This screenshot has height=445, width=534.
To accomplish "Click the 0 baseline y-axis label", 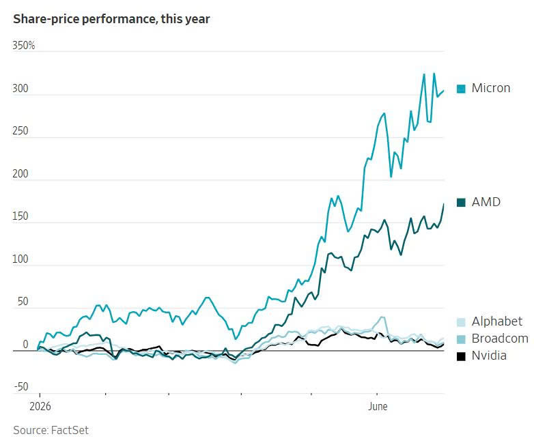I will click(x=25, y=344).
